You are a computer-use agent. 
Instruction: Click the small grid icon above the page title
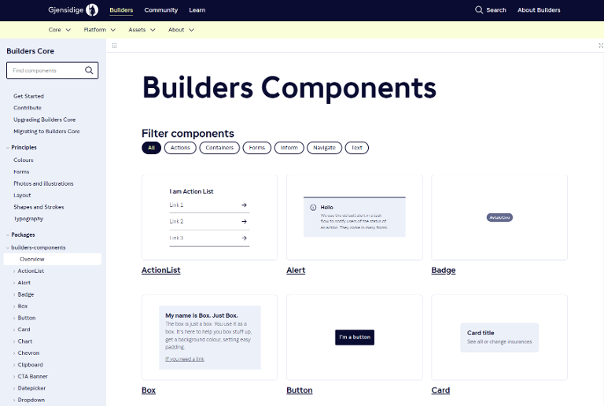[114, 46]
